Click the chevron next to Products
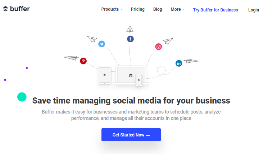This screenshot has width=263, height=154. (x=122, y=10)
